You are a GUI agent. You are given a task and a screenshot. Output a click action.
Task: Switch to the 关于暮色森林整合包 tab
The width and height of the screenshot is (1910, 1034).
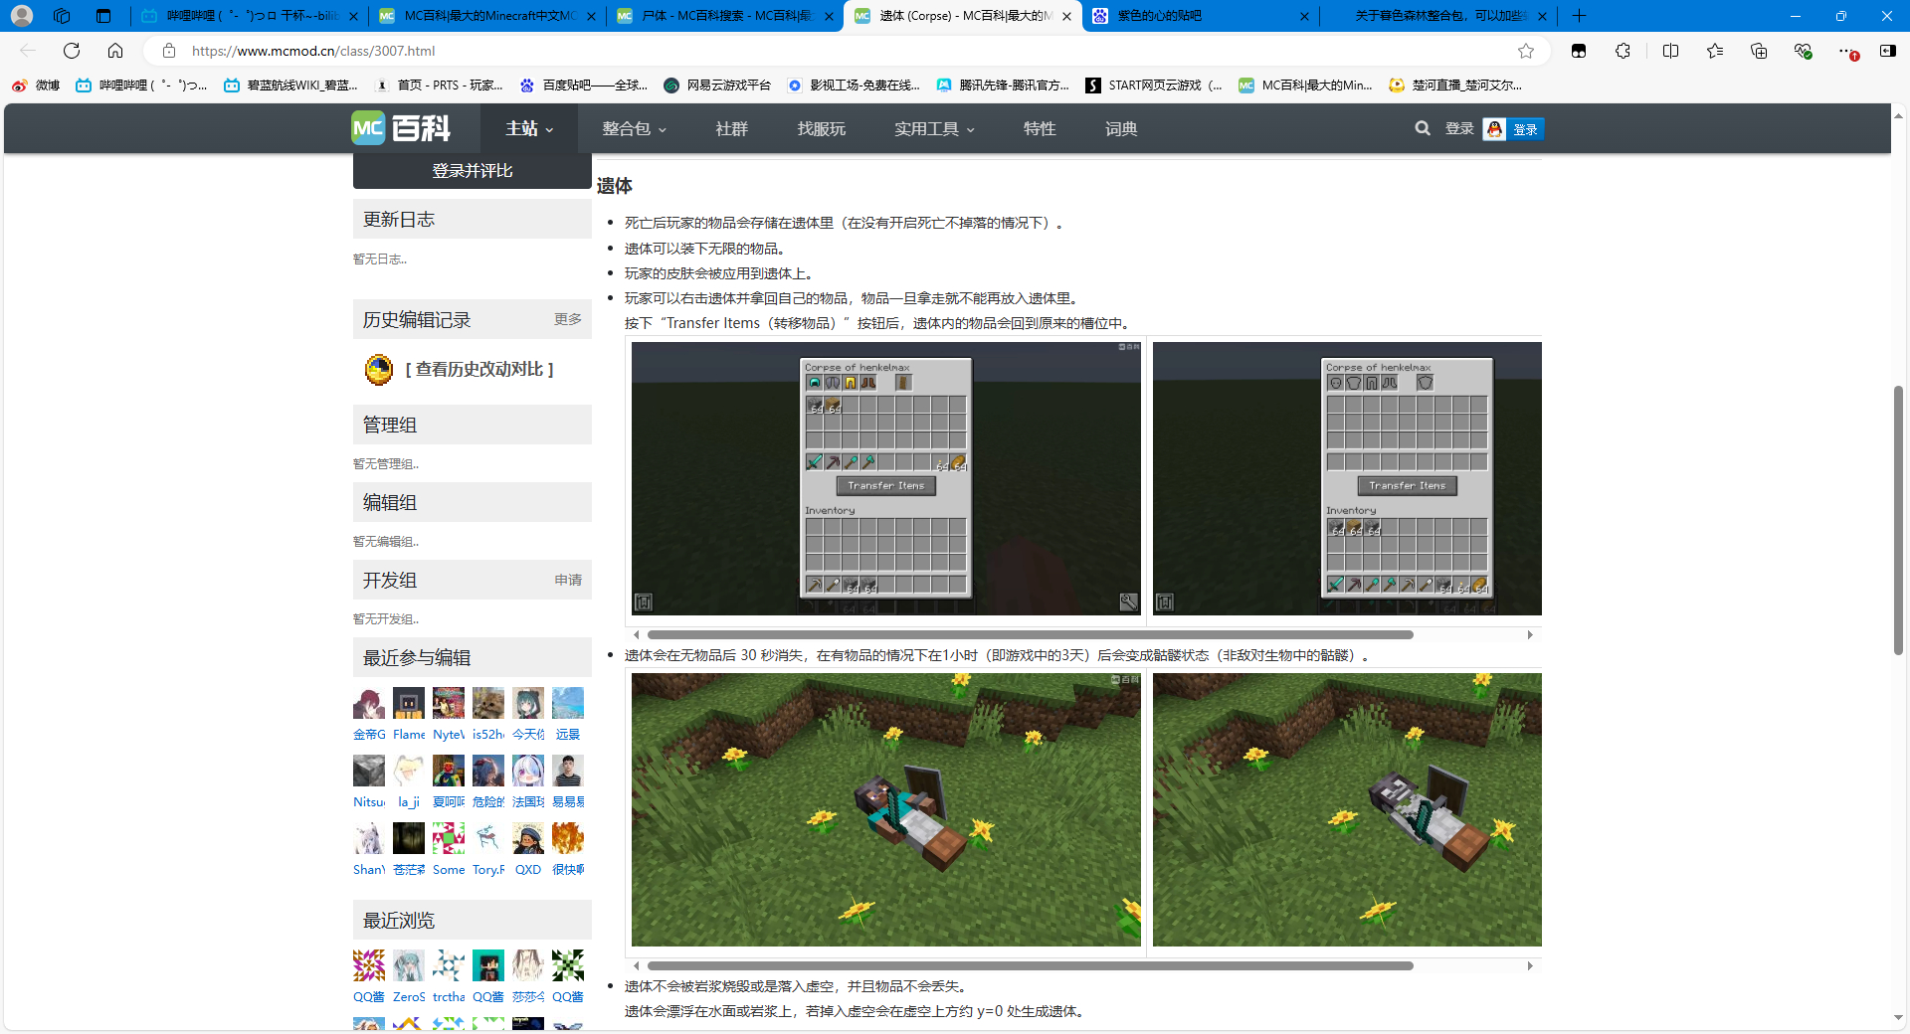point(1438,16)
